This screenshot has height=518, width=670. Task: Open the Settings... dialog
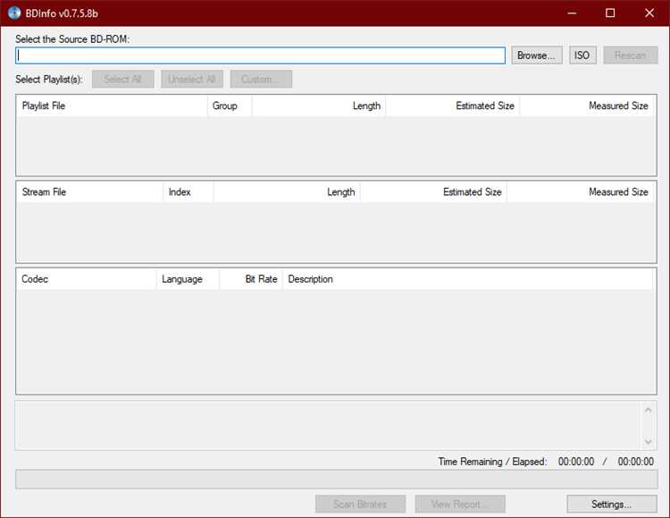(x=612, y=505)
